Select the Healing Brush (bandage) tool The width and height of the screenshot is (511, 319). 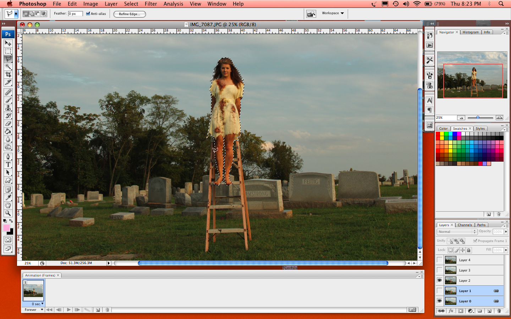click(x=8, y=92)
